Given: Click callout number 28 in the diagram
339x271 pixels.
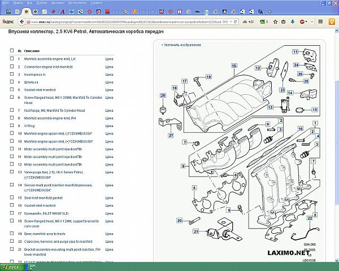Looking at the screenshot, I should (163, 95).
